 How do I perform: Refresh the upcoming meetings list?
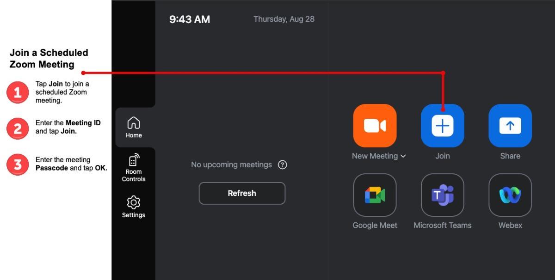coord(241,193)
